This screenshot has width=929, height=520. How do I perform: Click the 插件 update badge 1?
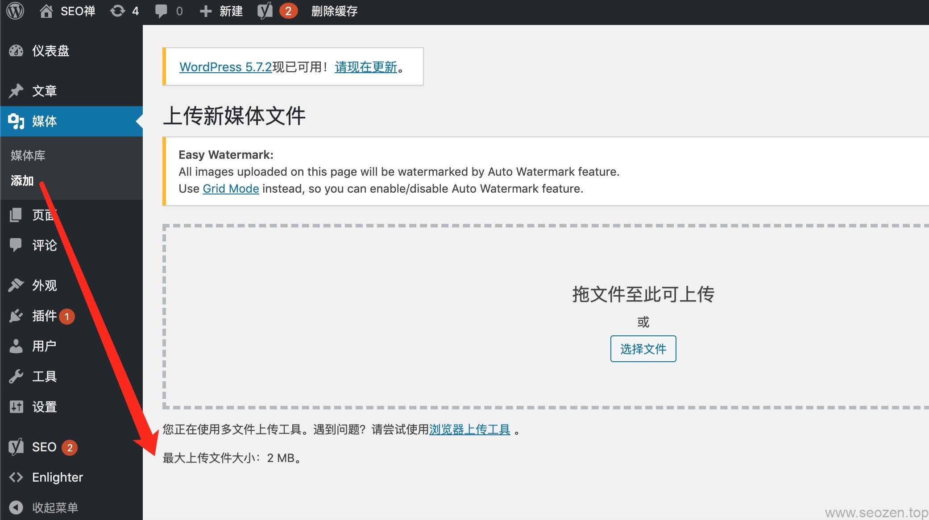pos(67,317)
